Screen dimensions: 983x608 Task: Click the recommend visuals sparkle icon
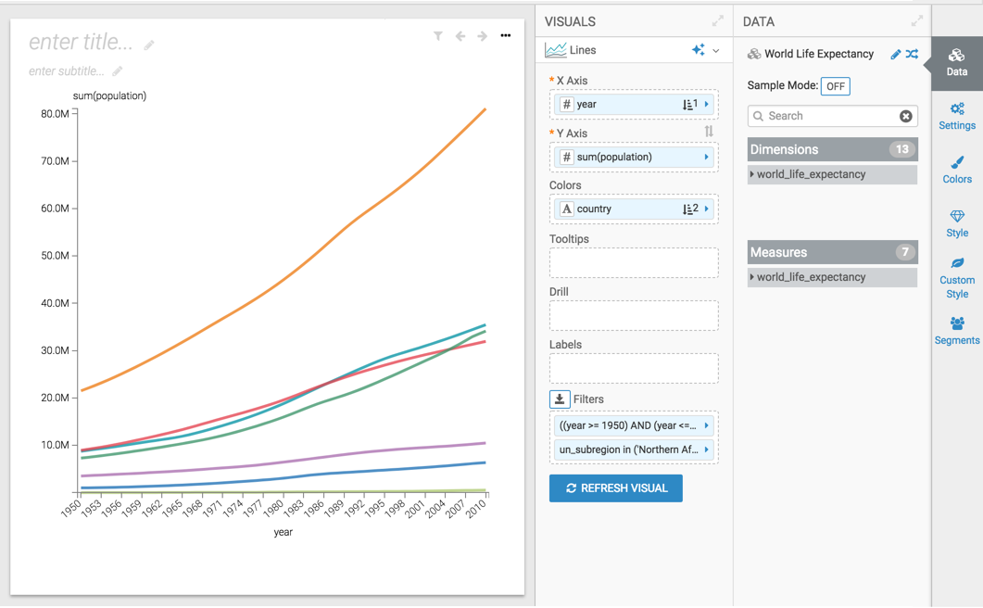(699, 50)
